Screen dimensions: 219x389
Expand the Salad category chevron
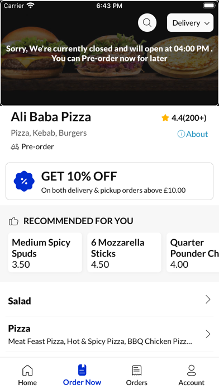(x=208, y=300)
